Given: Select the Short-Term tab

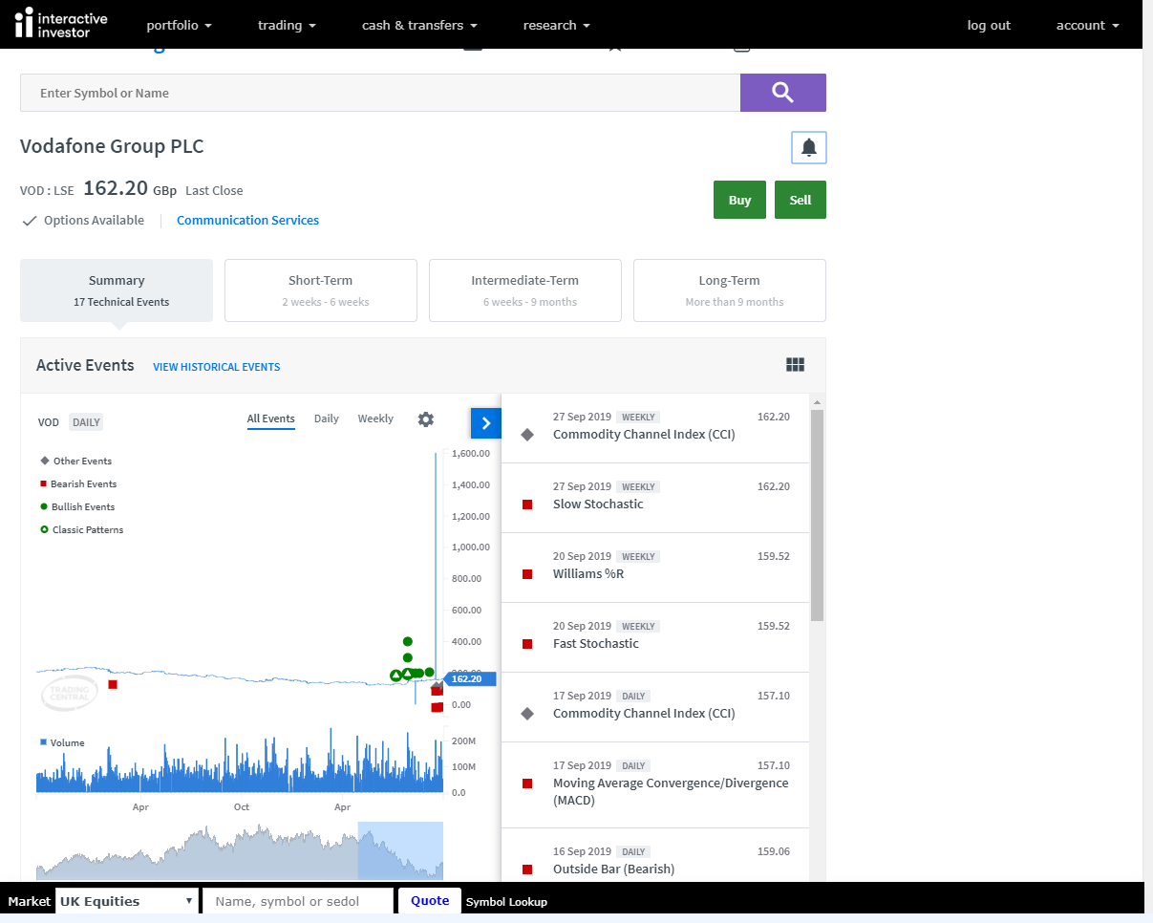Looking at the screenshot, I should (x=320, y=290).
